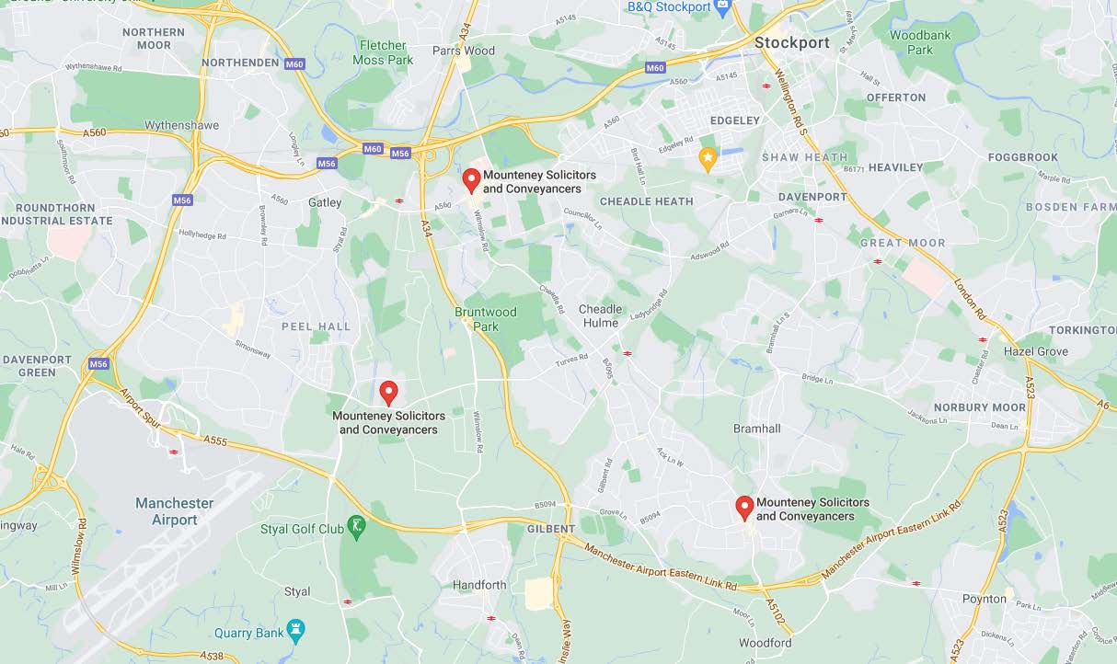Screen dimensions: 1117x664
Task: Click the railway station icon beside Poynton
Action: [x=915, y=583]
